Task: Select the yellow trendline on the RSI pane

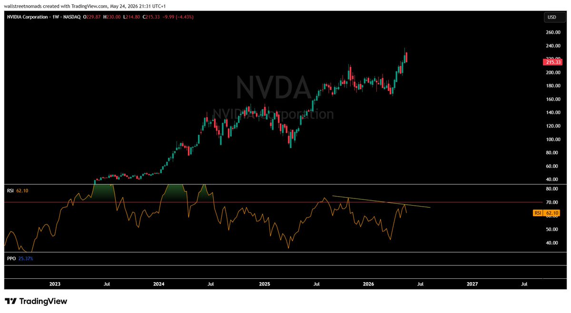Action: [382, 201]
